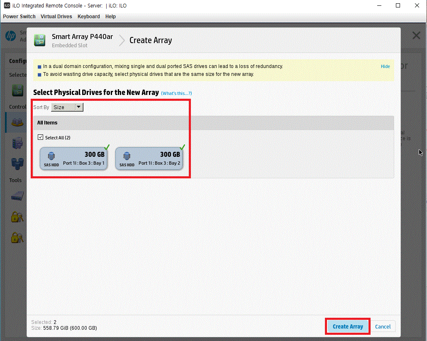427x341 pixels.
Task: Select the arrays disk-stack icon in sidebar
Action: [x=17, y=122]
